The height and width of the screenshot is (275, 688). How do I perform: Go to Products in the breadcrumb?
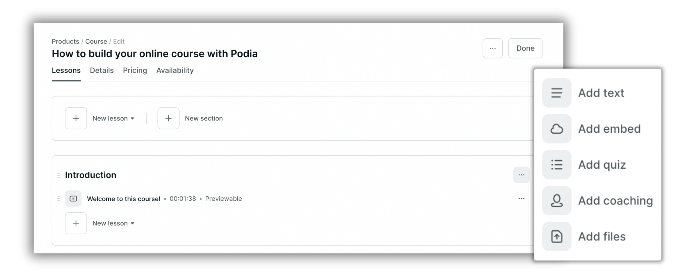(x=65, y=42)
